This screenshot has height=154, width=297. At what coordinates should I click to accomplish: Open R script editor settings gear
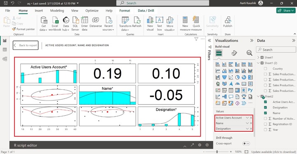point(200,145)
